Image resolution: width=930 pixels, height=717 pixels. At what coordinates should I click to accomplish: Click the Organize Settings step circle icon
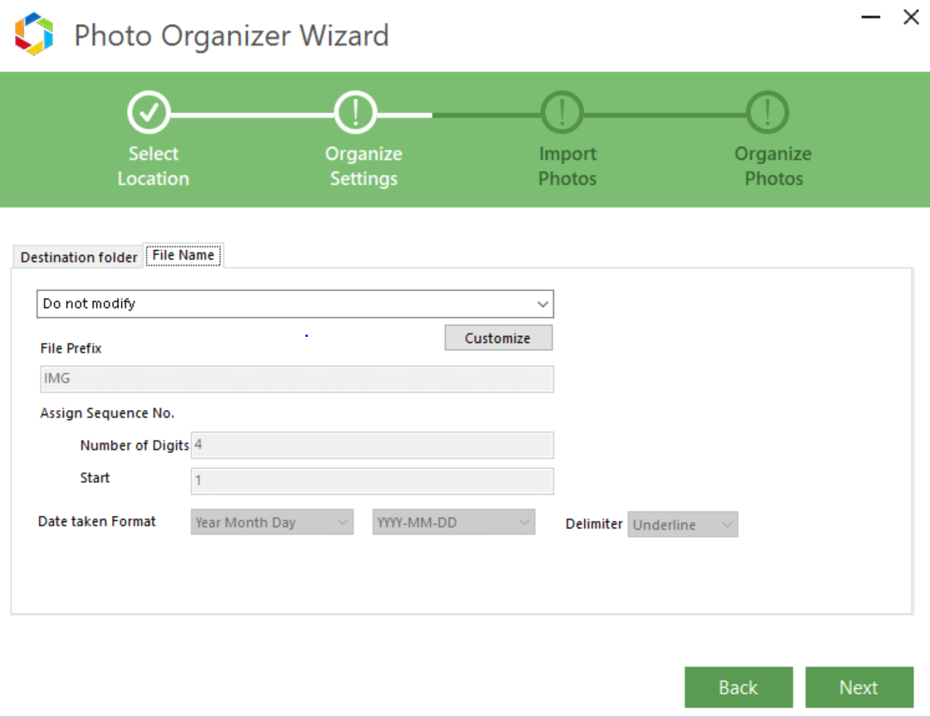point(355,112)
